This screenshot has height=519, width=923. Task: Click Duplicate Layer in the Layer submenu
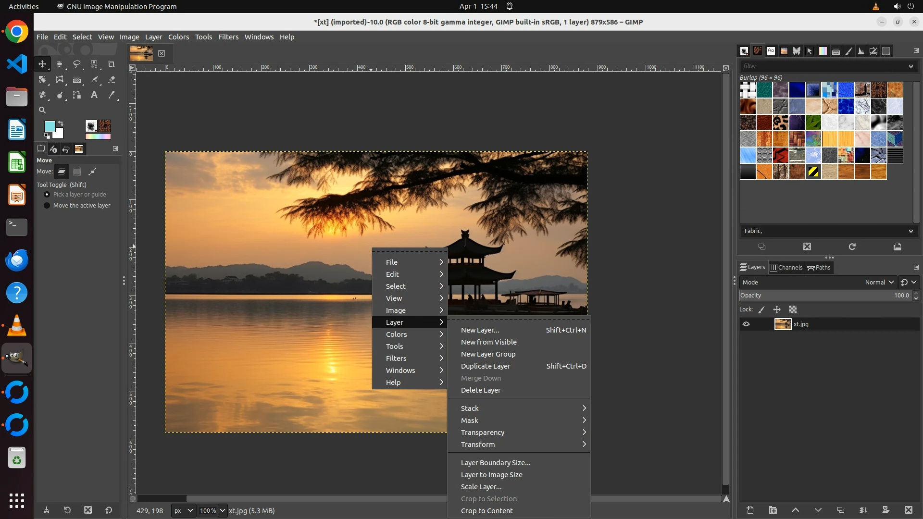click(x=486, y=366)
